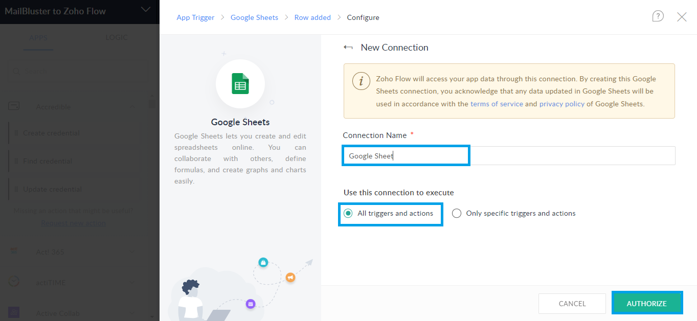Select All triggers and actions
Screen dimensions: 697x321
(348, 213)
